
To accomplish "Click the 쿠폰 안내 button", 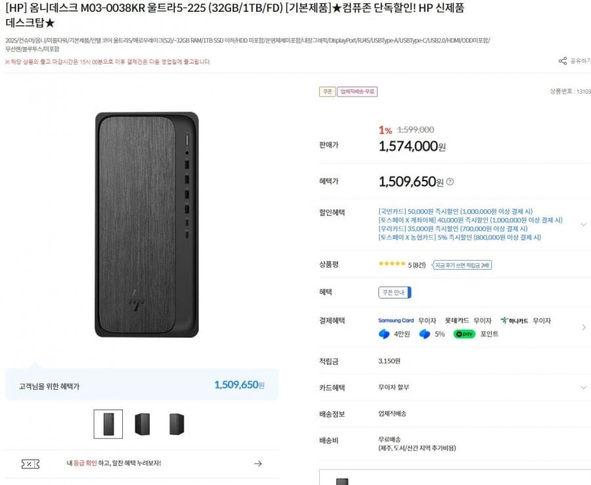I will [x=395, y=293].
